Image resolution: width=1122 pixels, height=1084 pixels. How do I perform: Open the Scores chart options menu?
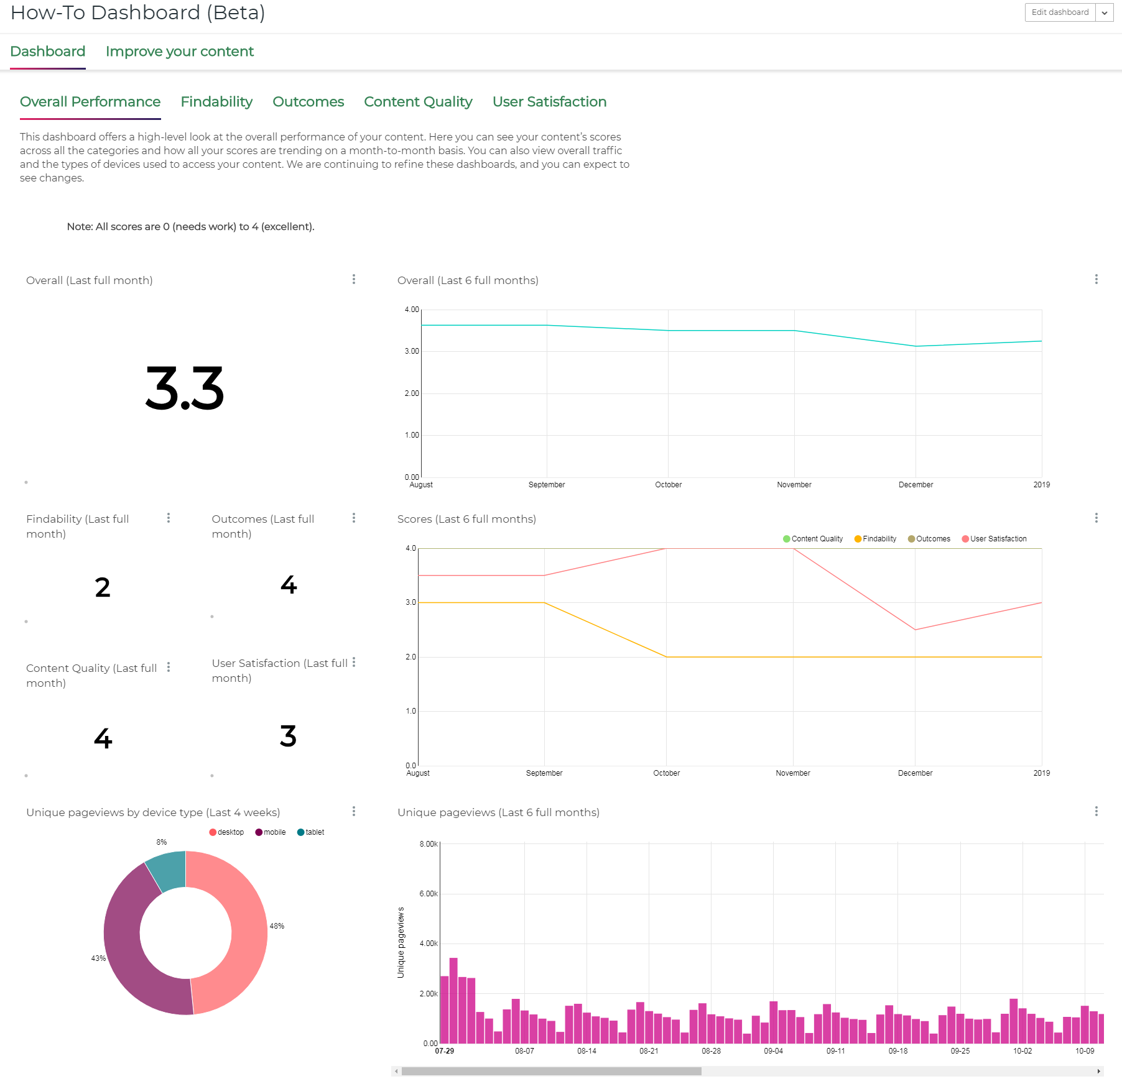point(1096,518)
